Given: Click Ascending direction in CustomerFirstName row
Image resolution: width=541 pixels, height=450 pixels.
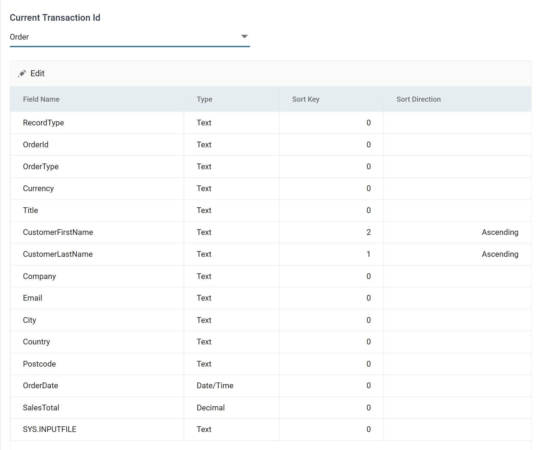Looking at the screenshot, I should [x=500, y=232].
